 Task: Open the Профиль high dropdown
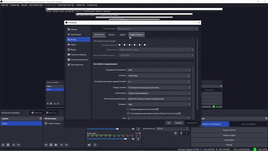coord(159,104)
